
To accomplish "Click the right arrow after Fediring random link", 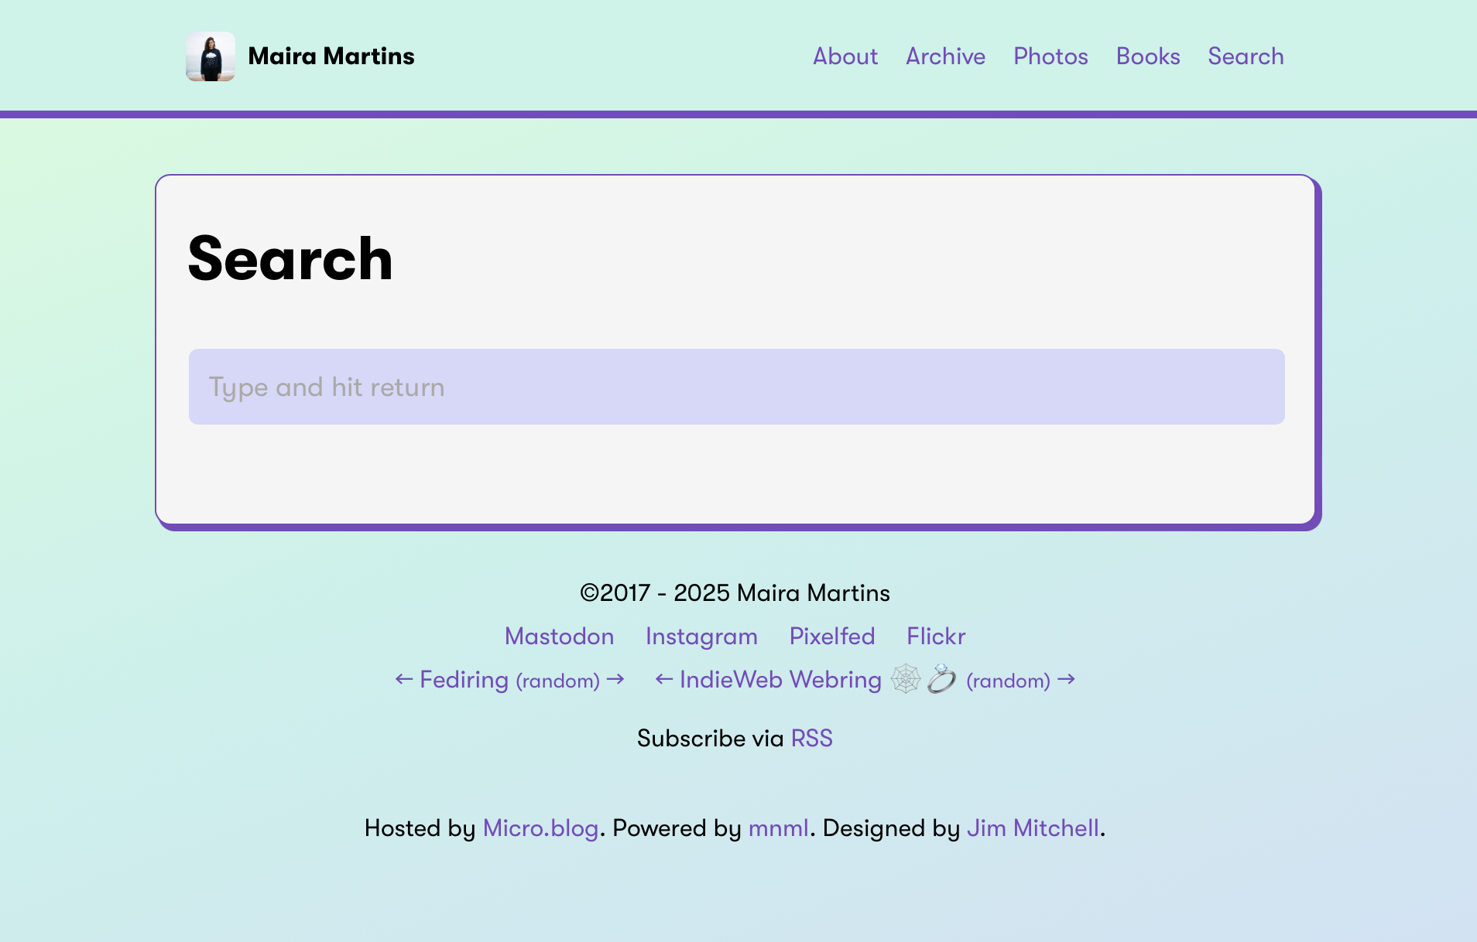I will pyautogui.click(x=615, y=679).
